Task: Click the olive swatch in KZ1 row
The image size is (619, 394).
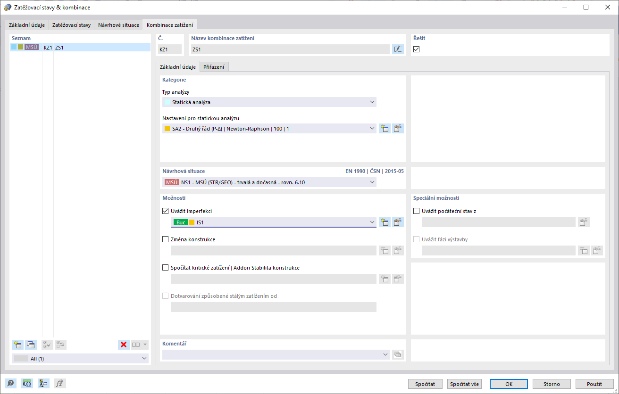Action: pyautogui.click(x=20, y=47)
